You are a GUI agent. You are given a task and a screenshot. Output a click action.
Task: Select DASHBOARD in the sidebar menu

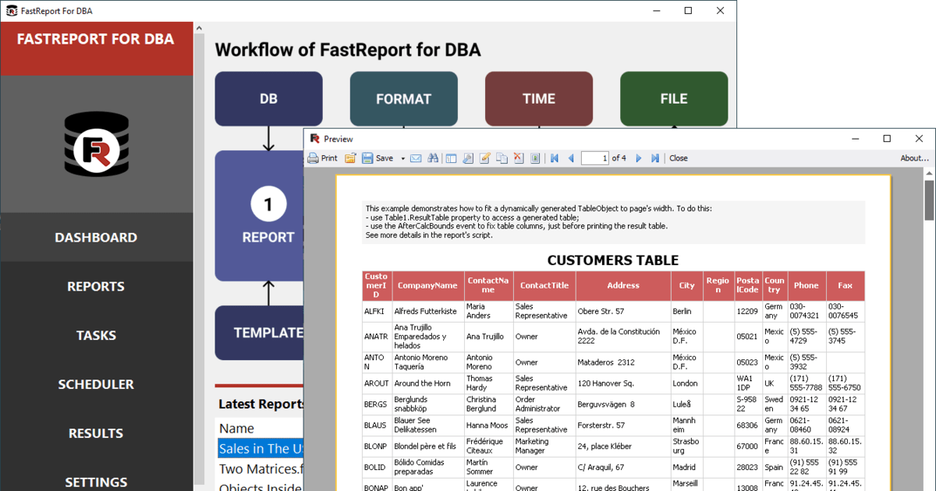(95, 237)
